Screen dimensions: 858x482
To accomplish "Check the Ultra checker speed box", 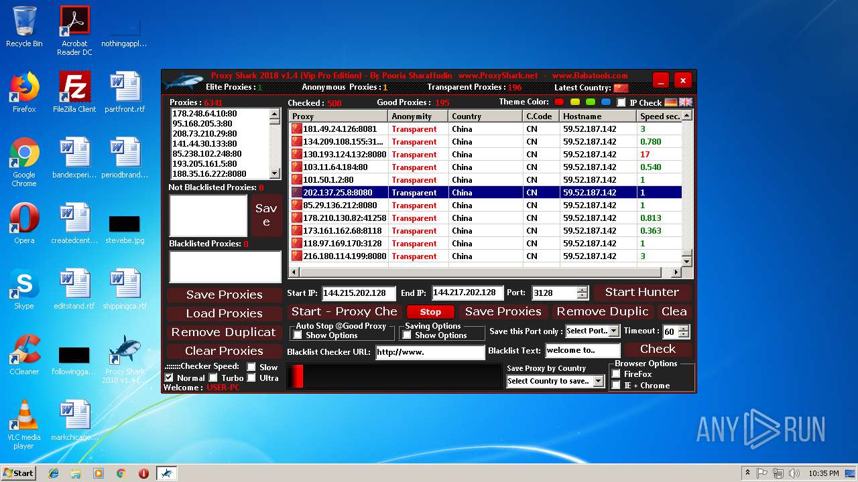I will [251, 378].
